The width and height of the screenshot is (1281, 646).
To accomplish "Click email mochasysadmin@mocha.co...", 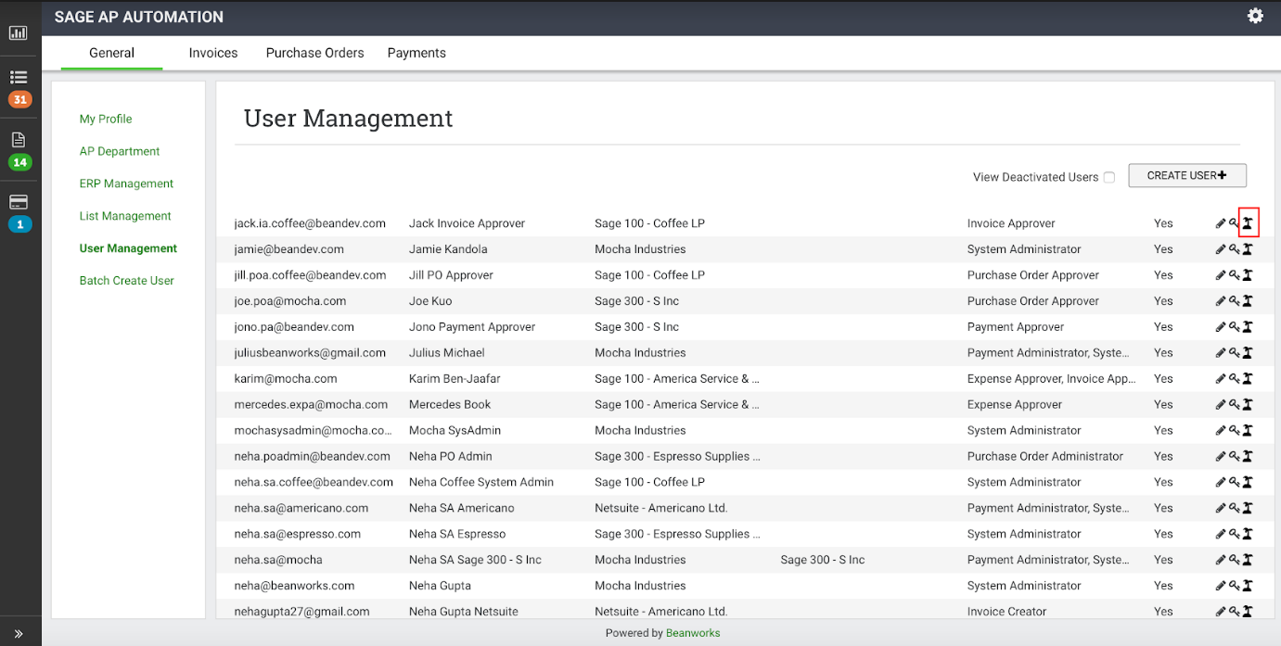I will coord(313,430).
